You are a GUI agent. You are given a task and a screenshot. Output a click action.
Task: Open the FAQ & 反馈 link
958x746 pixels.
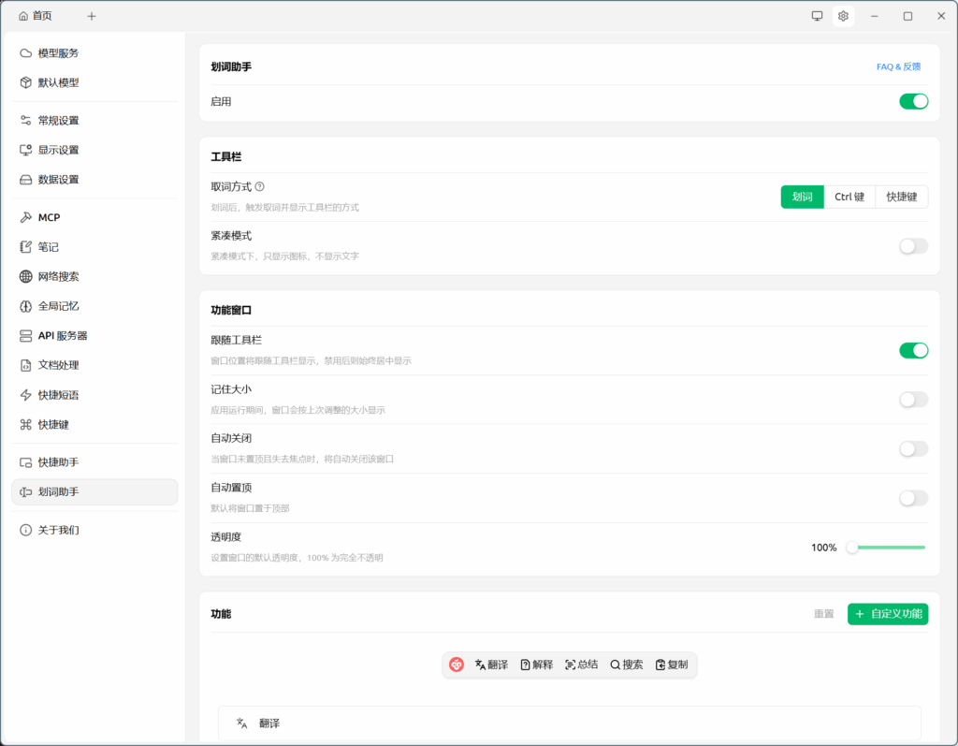(x=898, y=66)
